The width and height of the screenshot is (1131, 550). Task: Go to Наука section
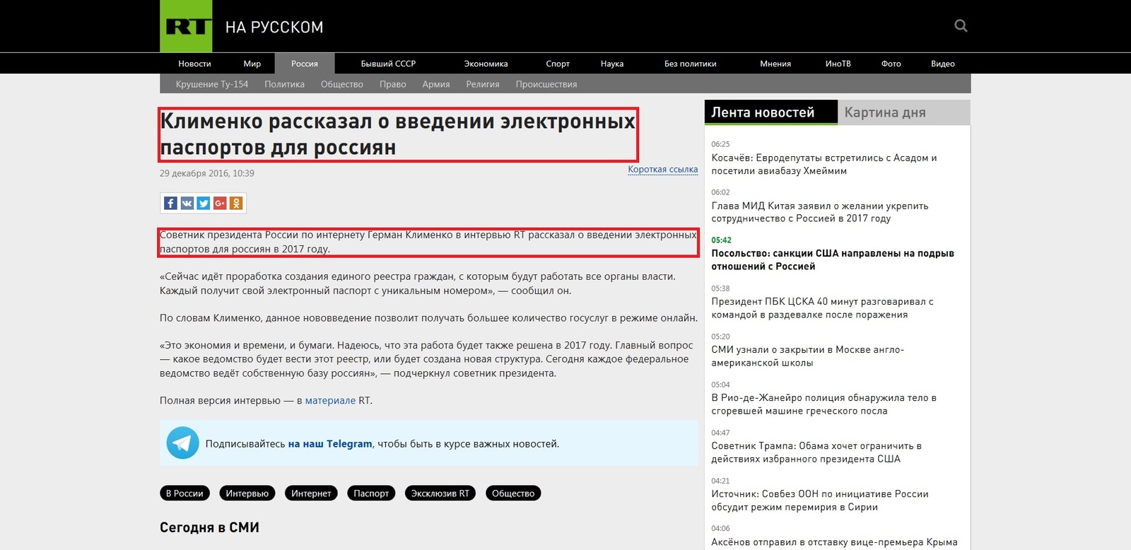click(612, 64)
